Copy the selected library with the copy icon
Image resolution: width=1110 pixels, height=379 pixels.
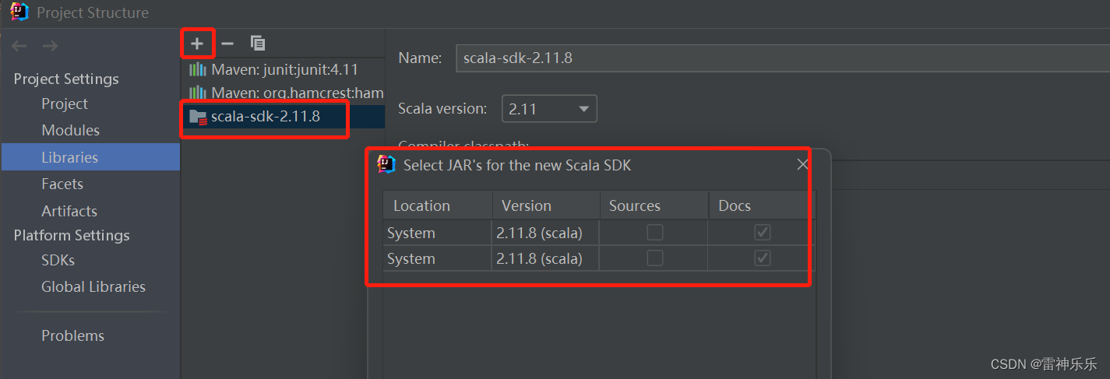tap(258, 43)
